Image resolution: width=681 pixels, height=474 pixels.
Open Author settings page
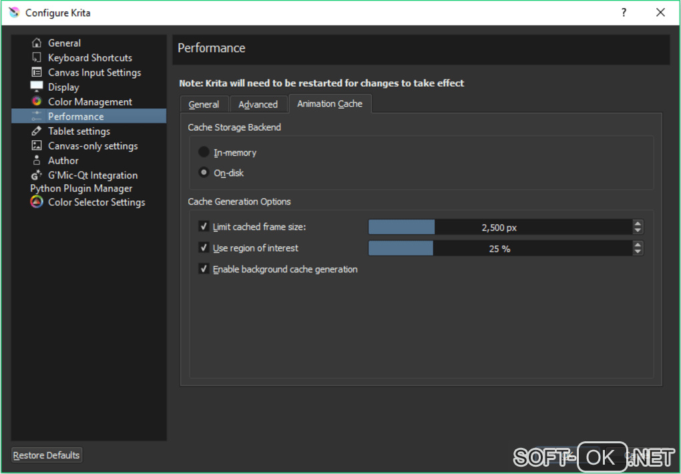[x=63, y=160]
